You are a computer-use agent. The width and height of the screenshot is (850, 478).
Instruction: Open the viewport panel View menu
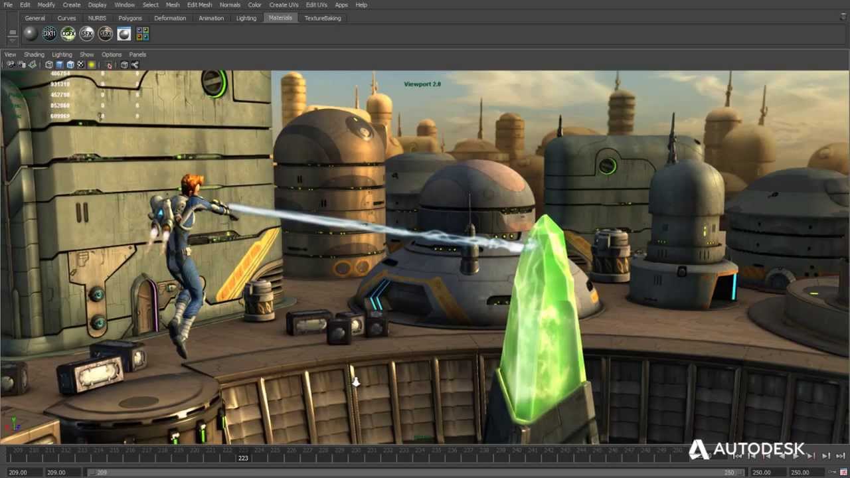pyautogui.click(x=10, y=54)
